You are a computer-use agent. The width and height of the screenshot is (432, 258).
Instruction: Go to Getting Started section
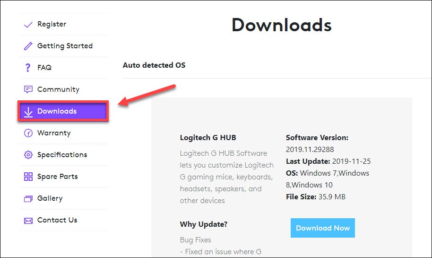click(64, 46)
